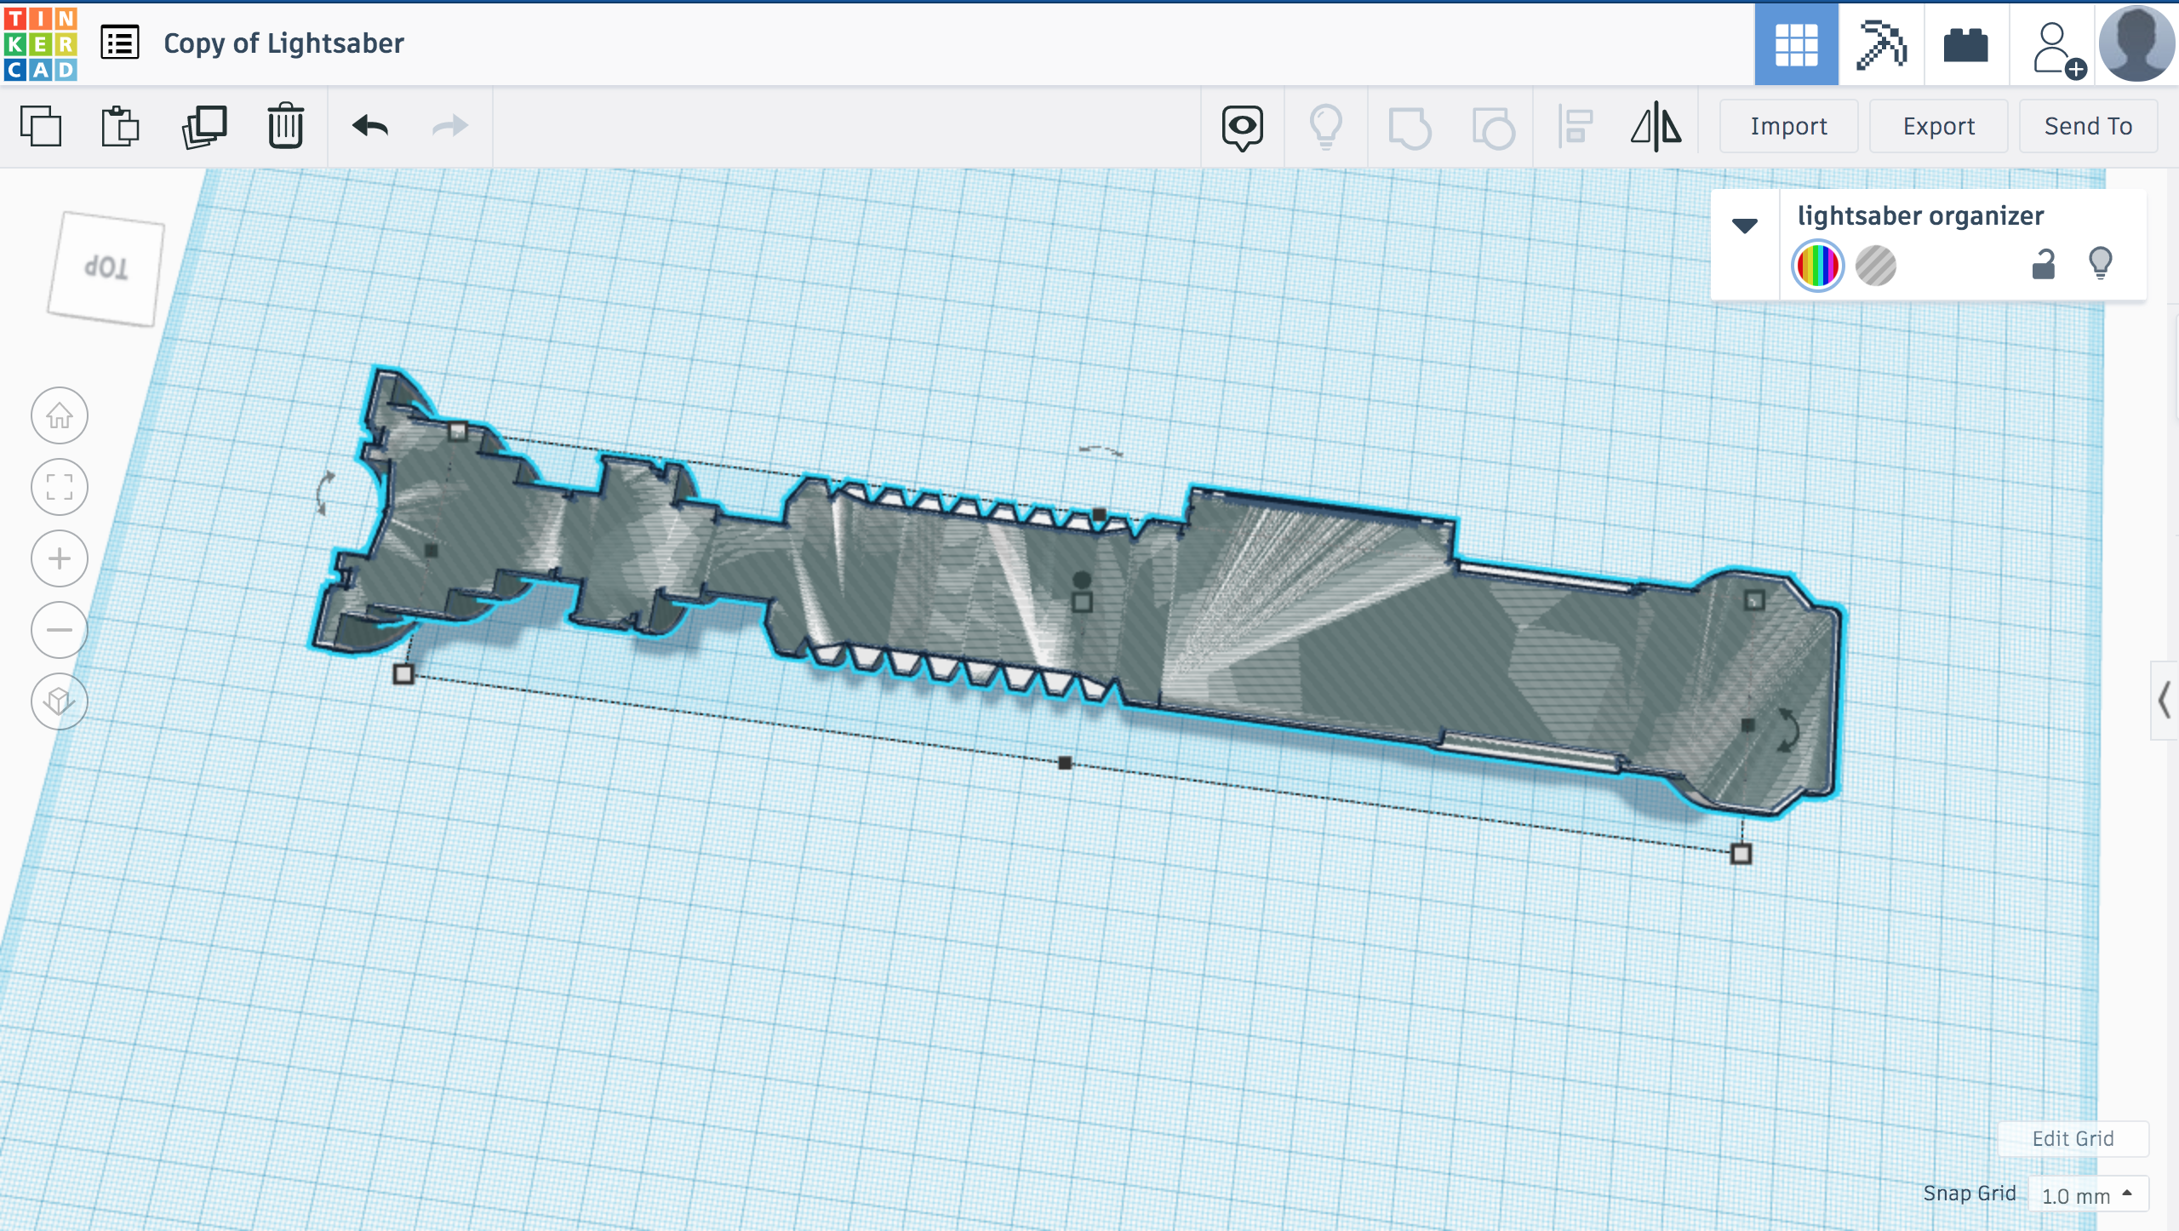Click the zoom out icon
This screenshot has height=1231, width=2179.
point(60,629)
